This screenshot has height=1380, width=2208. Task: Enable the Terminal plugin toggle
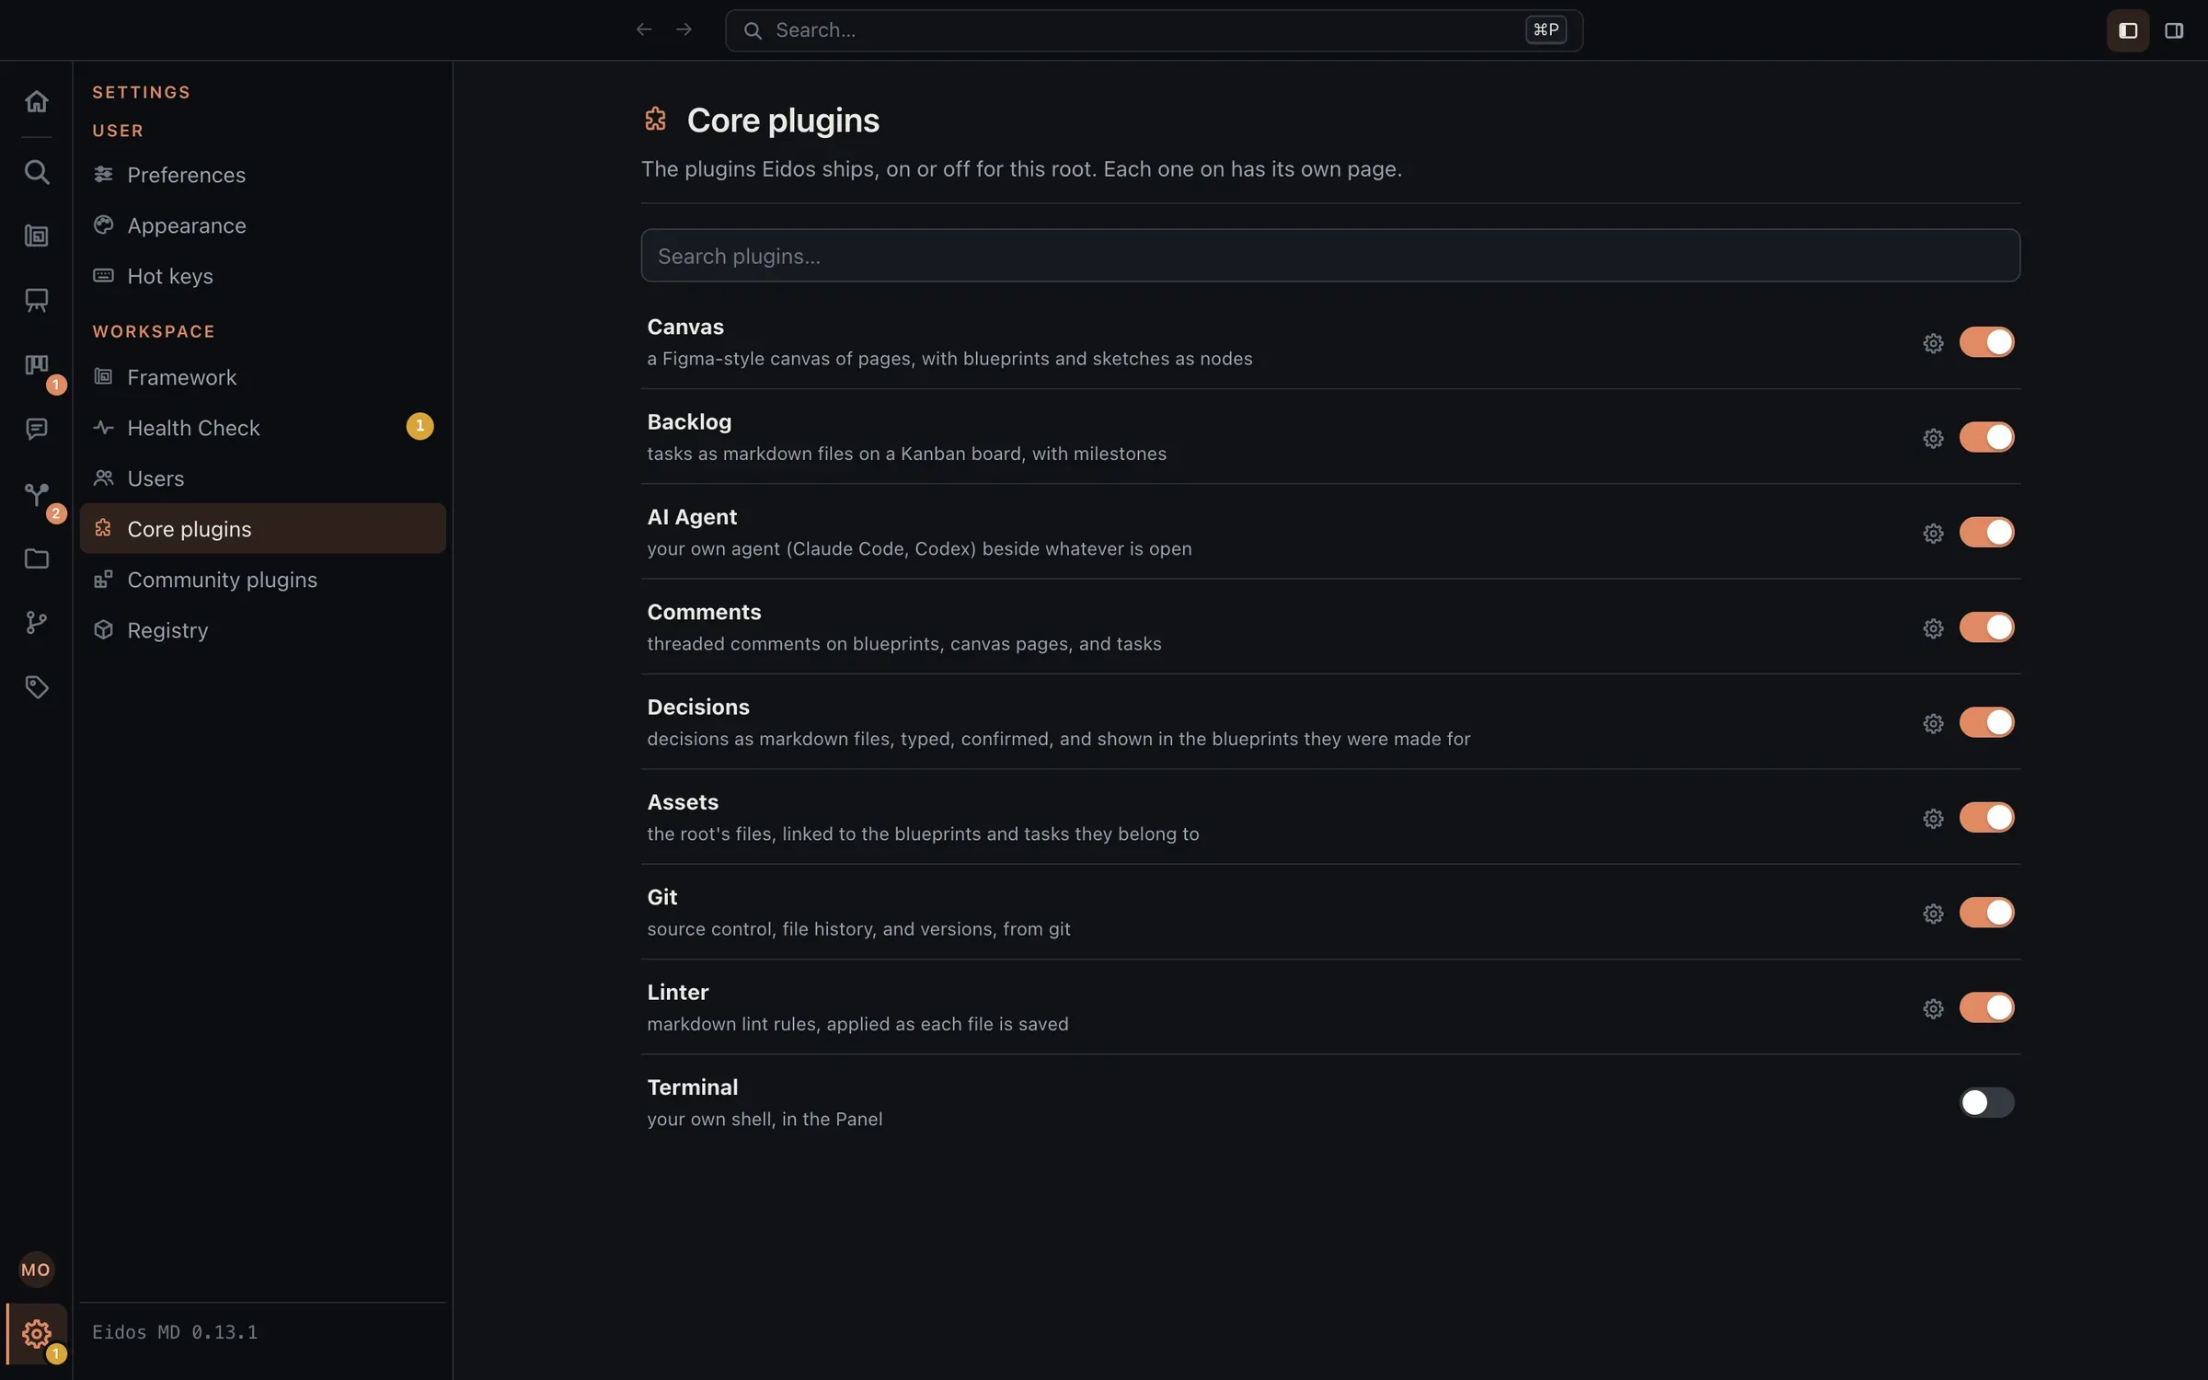click(1986, 1102)
